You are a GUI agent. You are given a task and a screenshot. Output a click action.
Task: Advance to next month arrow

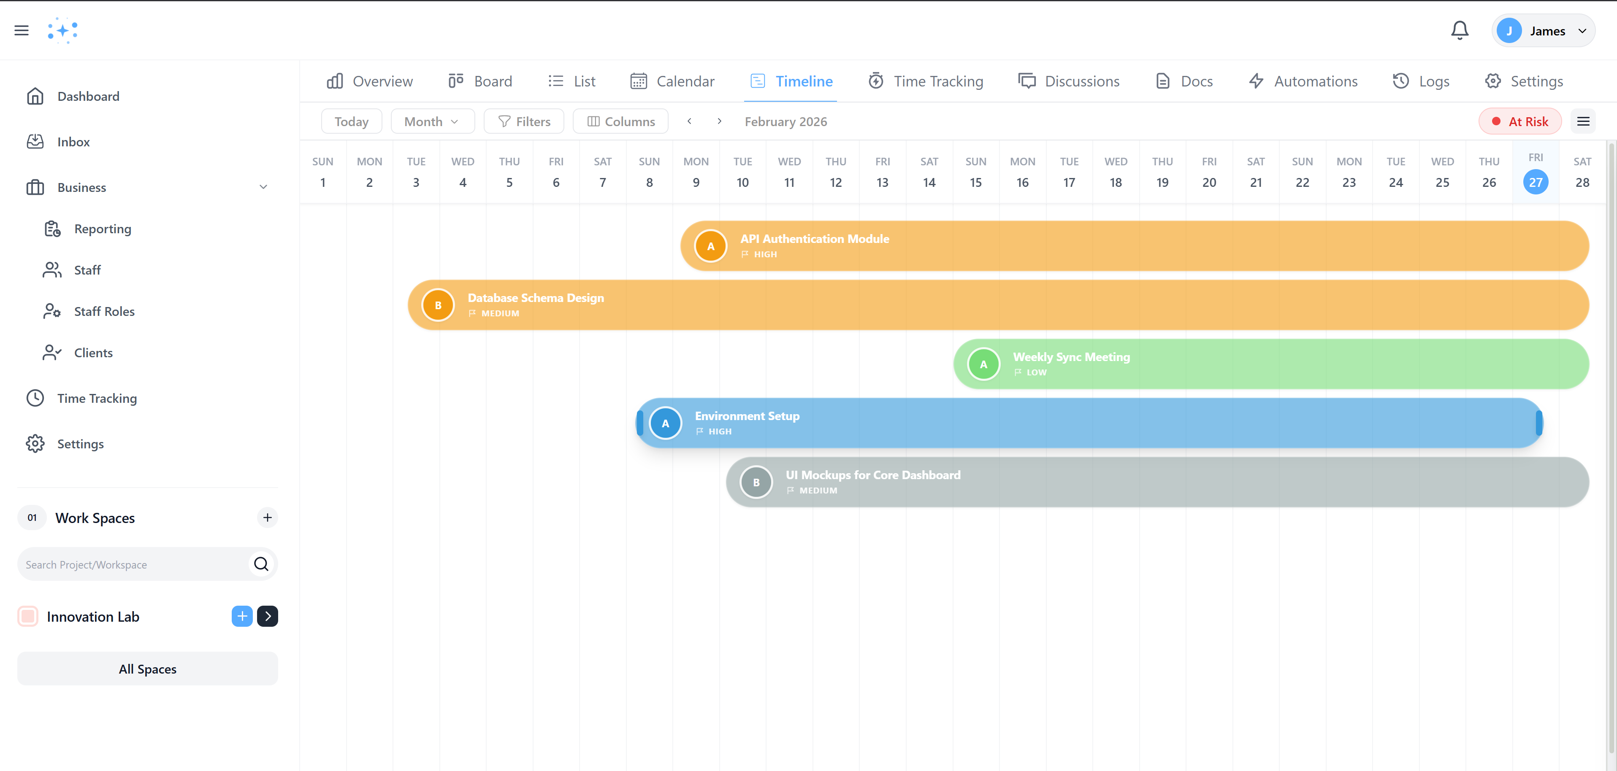pyautogui.click(x=719, y=121)
